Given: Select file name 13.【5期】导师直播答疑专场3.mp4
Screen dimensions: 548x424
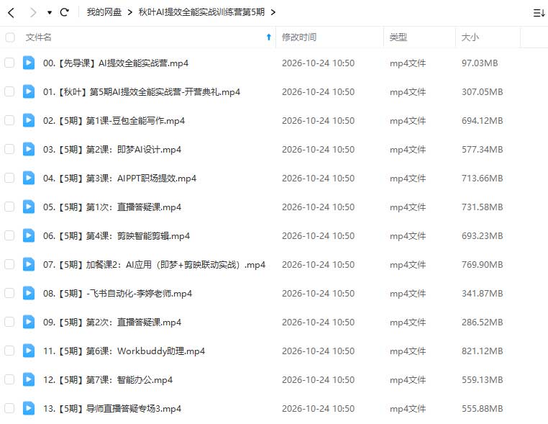Looking at the screenshot, I should [112, 409].
